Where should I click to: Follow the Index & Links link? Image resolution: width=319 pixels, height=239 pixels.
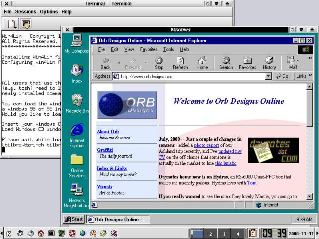112,168
